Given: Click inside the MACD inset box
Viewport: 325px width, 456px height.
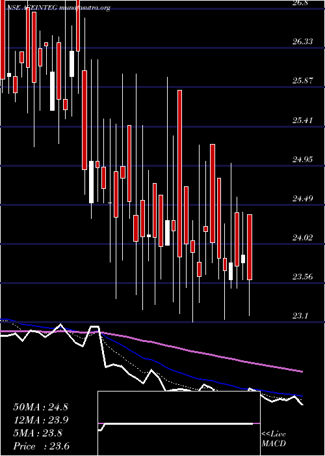Looking at the screenshot, I should [x=179, y=423].
